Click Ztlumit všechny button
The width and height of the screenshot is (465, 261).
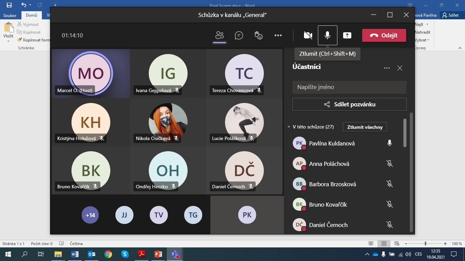(x=365, y=127)
